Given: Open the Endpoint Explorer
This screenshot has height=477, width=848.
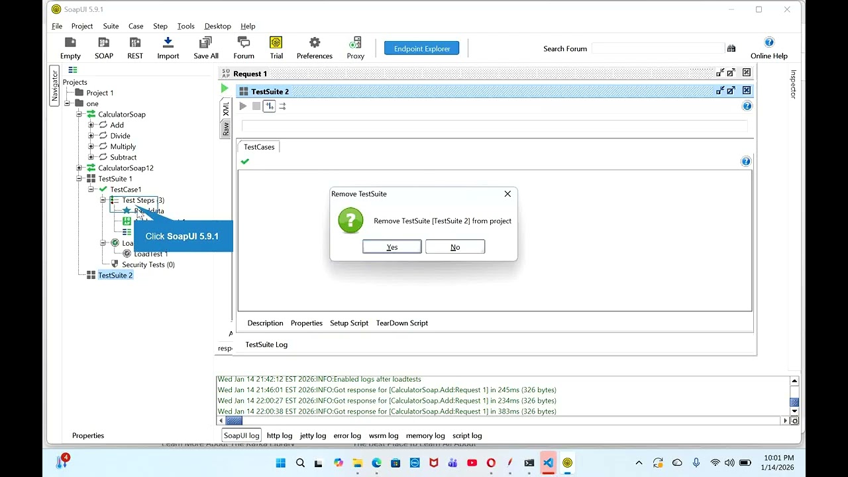Looking at the screenshot, I should click(422, 48).
